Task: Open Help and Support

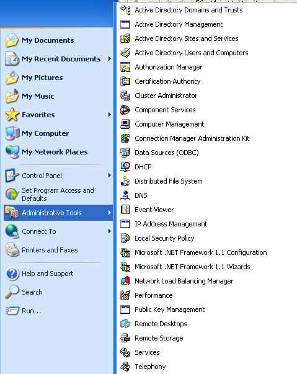Action: 58,274
